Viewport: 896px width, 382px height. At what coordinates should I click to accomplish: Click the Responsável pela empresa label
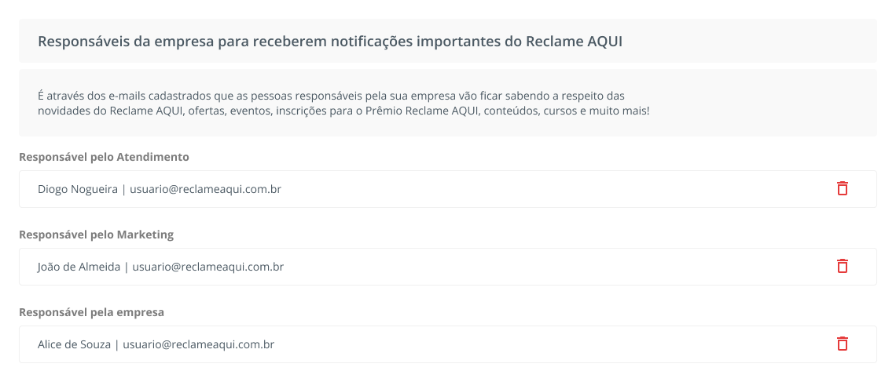(91, 312)
